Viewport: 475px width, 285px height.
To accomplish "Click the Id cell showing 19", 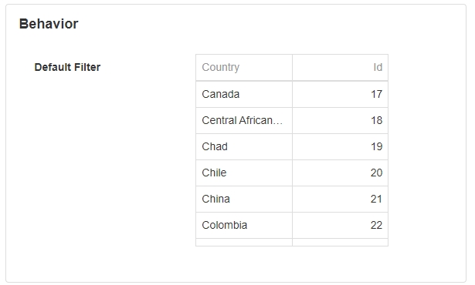I will click(x=340, y=147).
